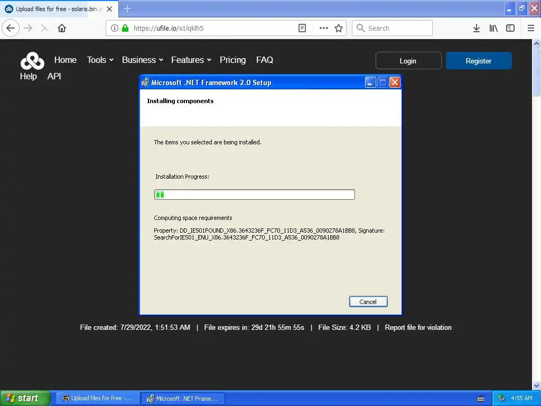Click the Installing components heading
541x406 pixels.
click(180, 101)
